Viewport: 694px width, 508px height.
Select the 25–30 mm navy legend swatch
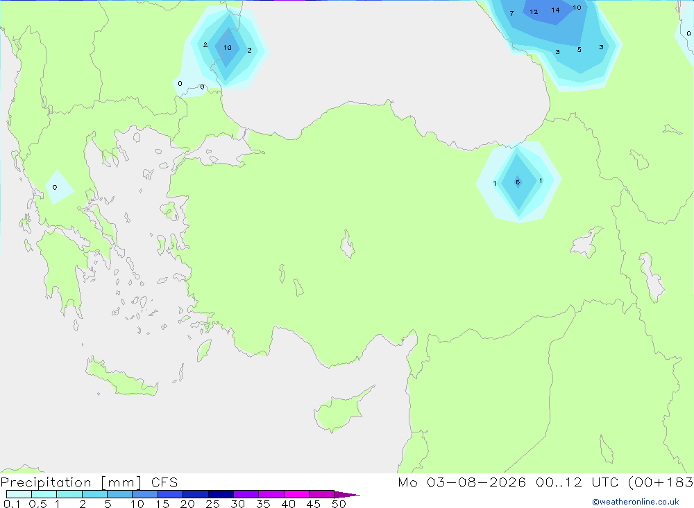pos(221,494)
